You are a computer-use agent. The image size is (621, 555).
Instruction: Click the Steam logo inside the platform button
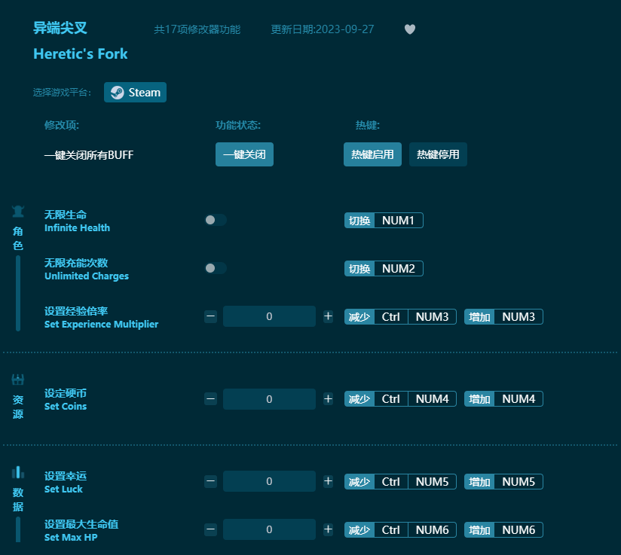(x=118, y=92)
